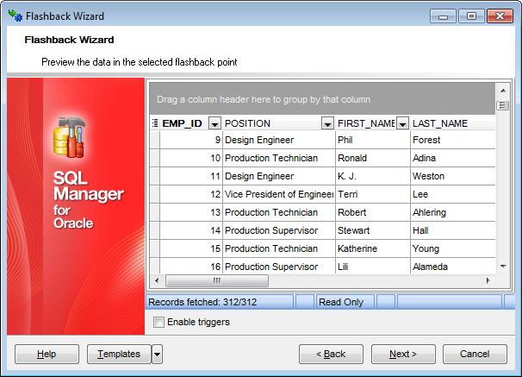Select the first name cell 'Ronald'

tap(373, 158)
